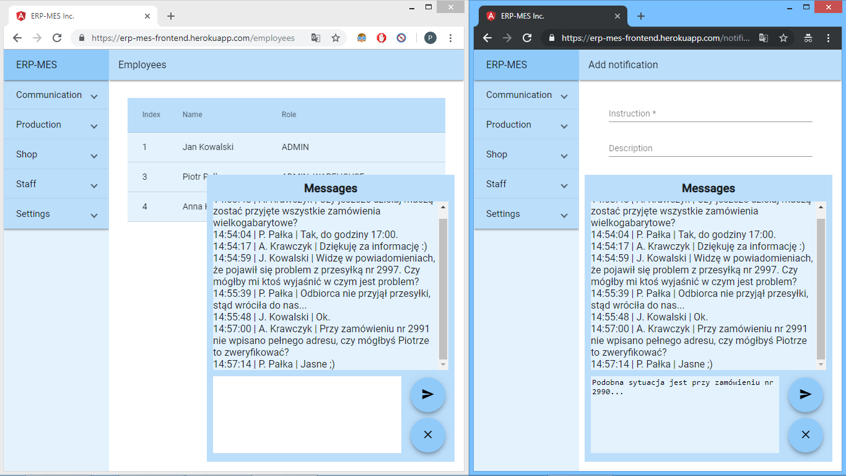Click the Instruction input field
The height and width of the screenshot is (476, 846).
pyautogui.click(x=710, y=113)
